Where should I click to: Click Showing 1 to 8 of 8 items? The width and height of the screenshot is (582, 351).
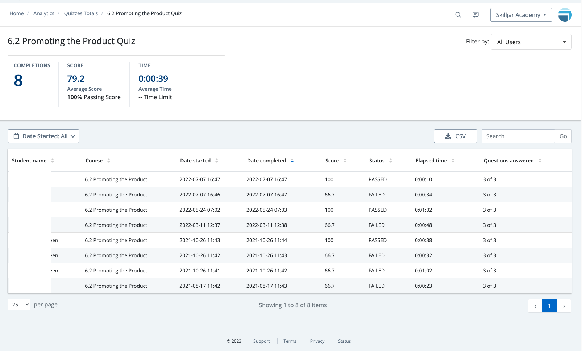[293, 305]
